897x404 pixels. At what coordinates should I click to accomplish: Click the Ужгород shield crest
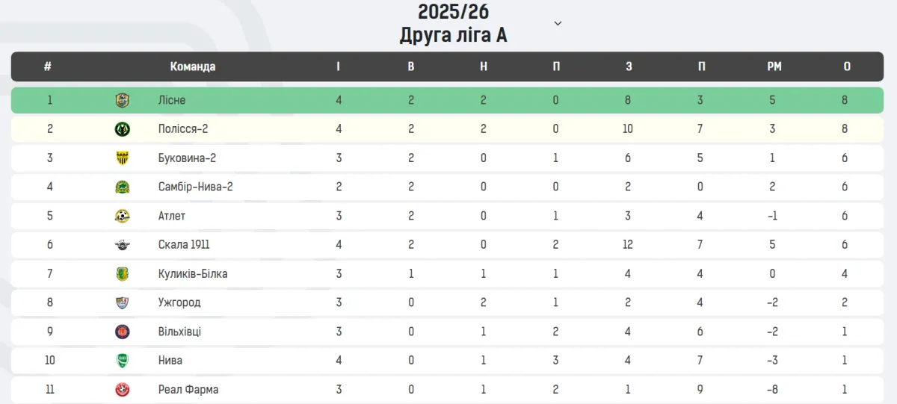122,302
